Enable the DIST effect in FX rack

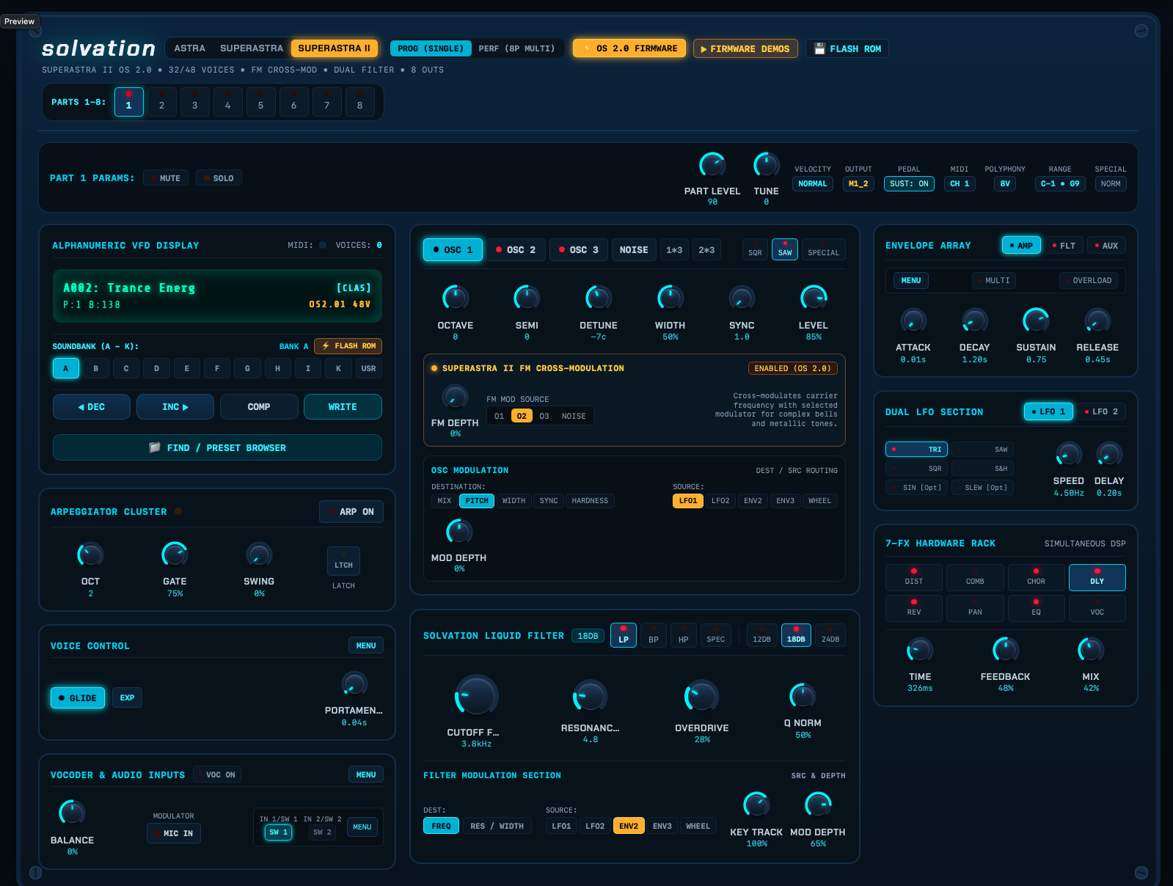pyautogui.click(x=914, y=577)
